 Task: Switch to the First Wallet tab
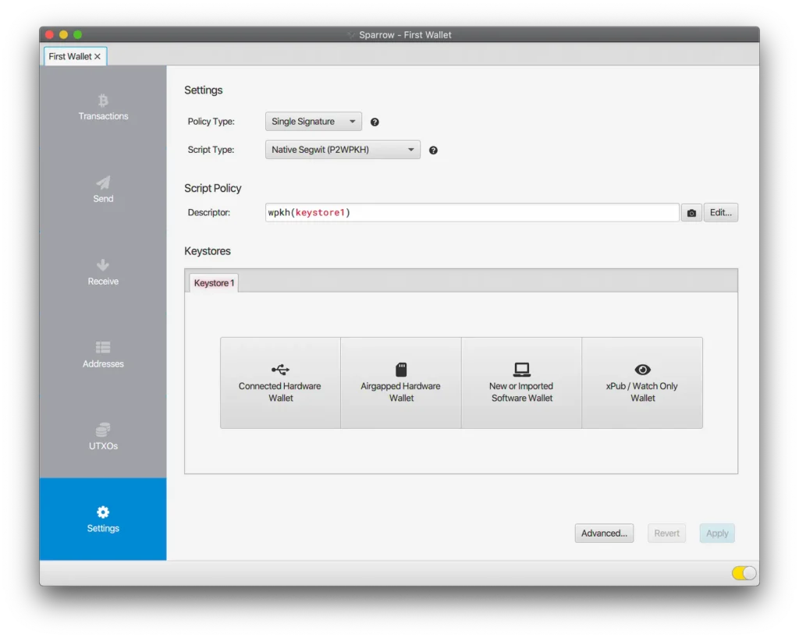[x=69, y=57]
